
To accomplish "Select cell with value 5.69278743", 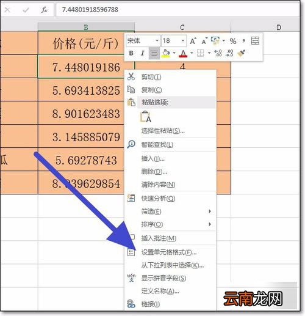I will [x=81, y=160].
